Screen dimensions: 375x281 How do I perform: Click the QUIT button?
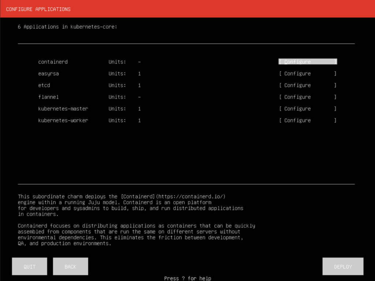29,266
